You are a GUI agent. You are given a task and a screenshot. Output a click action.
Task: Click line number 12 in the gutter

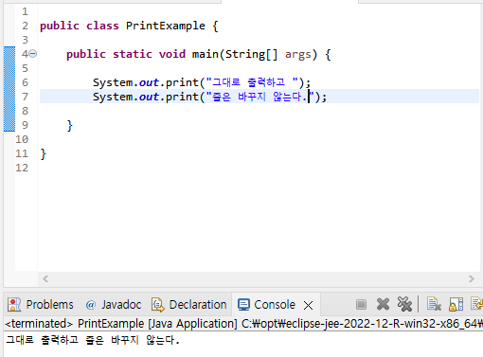pyautogui.click(x=22, y=168)
